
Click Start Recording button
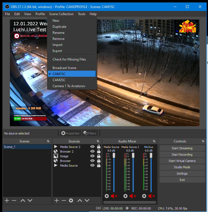[182, 155]
